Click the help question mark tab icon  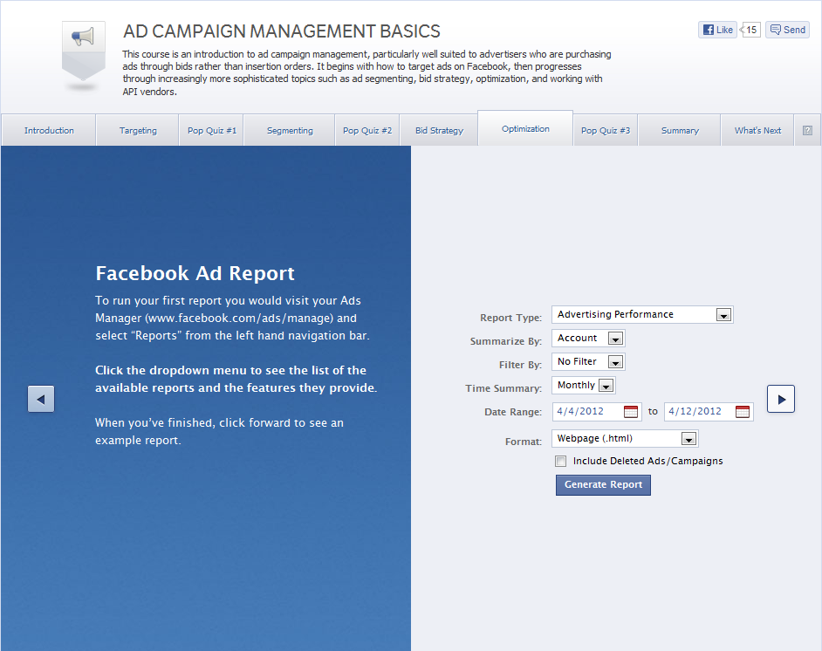click(x=807, y=130)
